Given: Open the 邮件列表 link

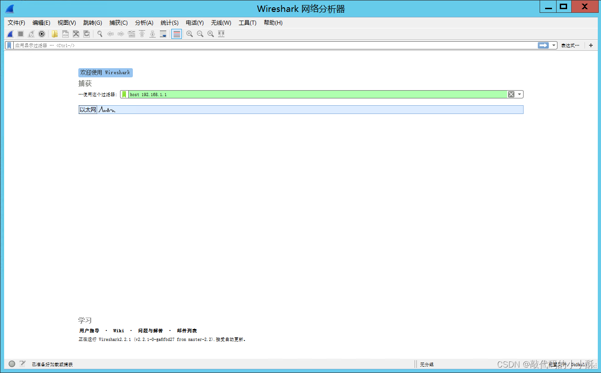Looking at the screenshot, I should (187, 330).
